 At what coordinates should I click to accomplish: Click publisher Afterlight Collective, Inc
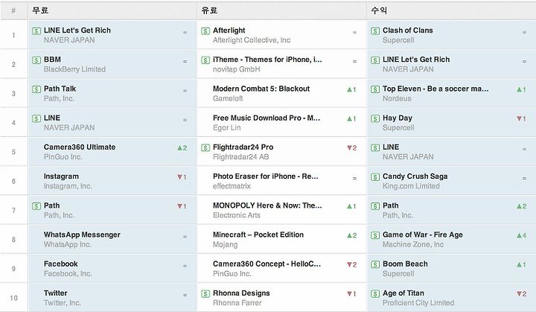[252, 40]
